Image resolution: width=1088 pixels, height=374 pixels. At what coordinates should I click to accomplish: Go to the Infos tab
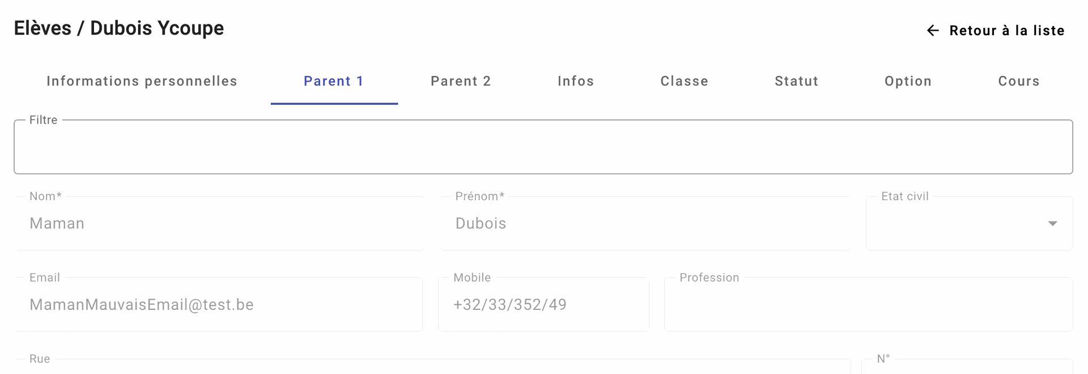coord(576,81)
